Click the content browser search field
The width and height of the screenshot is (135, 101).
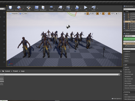pos(59,74)
